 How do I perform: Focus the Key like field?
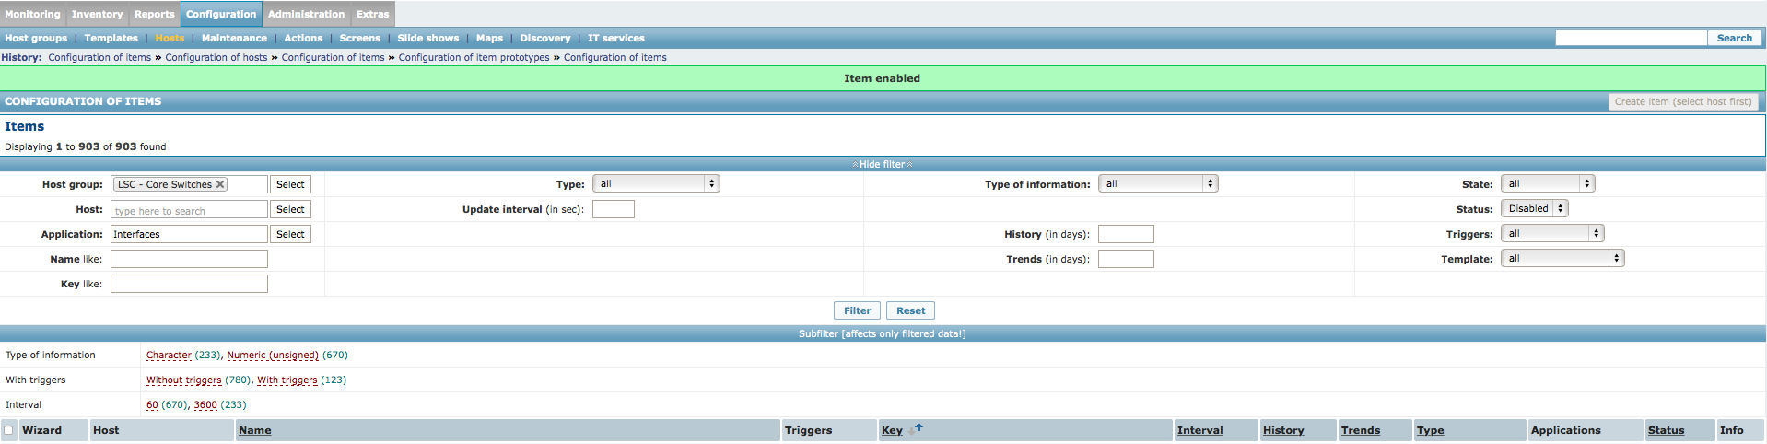point(189,284)
